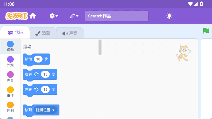
Task: Select the 事件 block category
Action: 10,92
